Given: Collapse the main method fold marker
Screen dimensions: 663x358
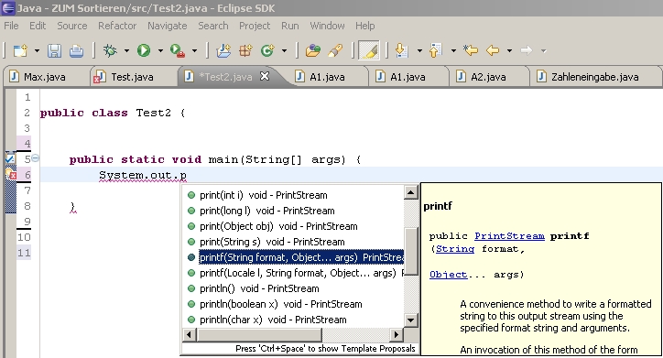Looking at the screenshot, I should pos(36,158).
